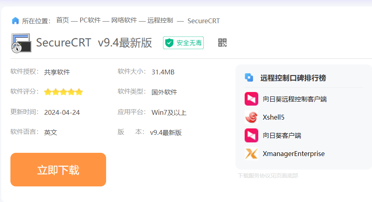
Task: Click the 软件语言 label
Action: (24, 132)
